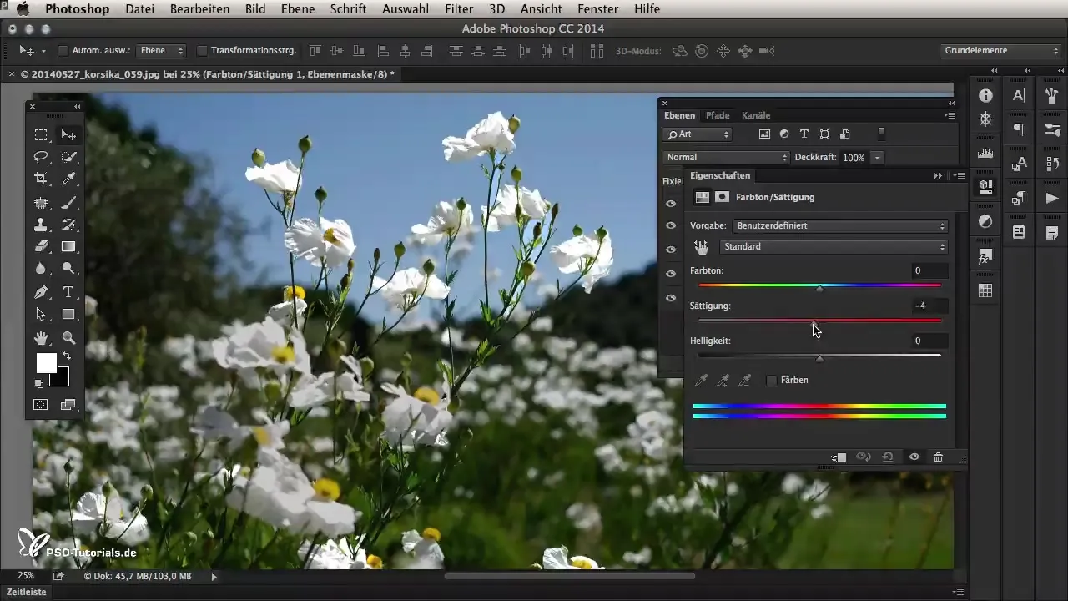
Task: Enable Transformationsstrg. checkbox
Action: pos(201,51)
